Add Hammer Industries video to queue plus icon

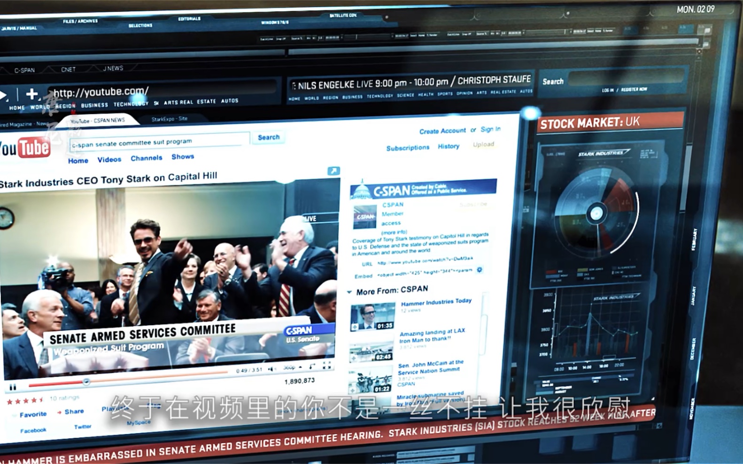tap(356, 327)
